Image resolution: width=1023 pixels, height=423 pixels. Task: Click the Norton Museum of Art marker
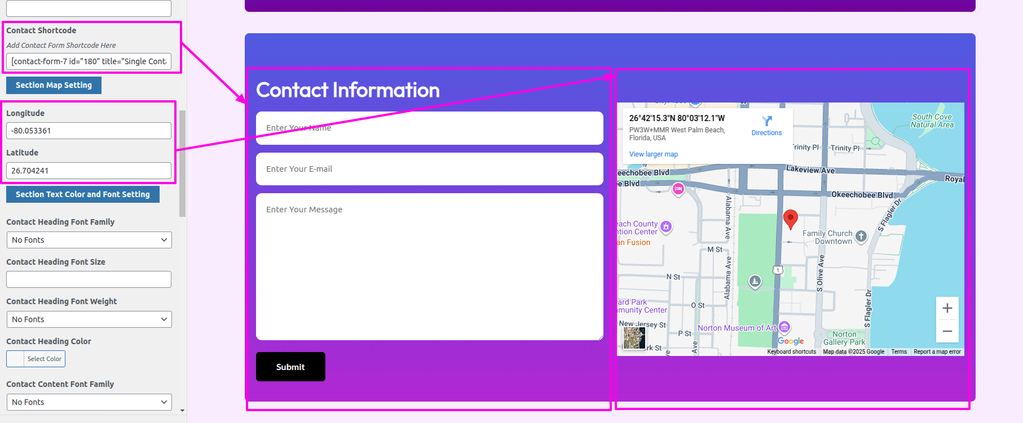tap(784, 327)
